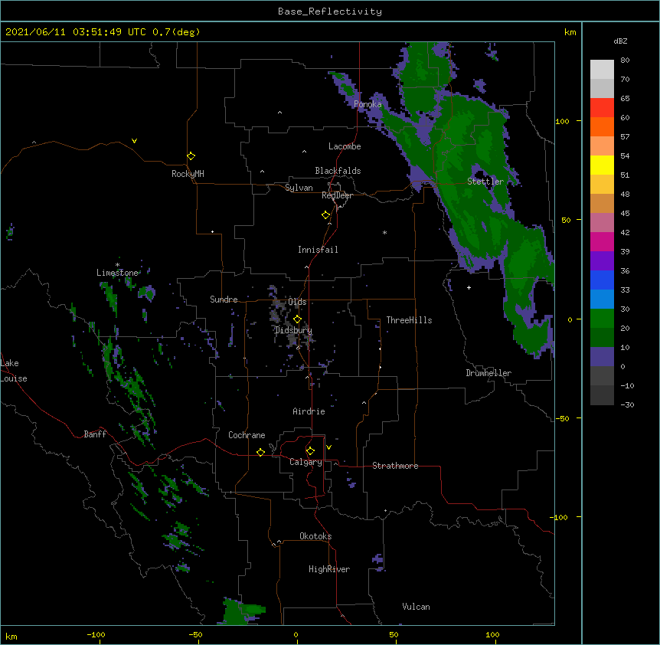
Task: Click the green echo at the map bottom edge
Action: click(x=243, y=611)
